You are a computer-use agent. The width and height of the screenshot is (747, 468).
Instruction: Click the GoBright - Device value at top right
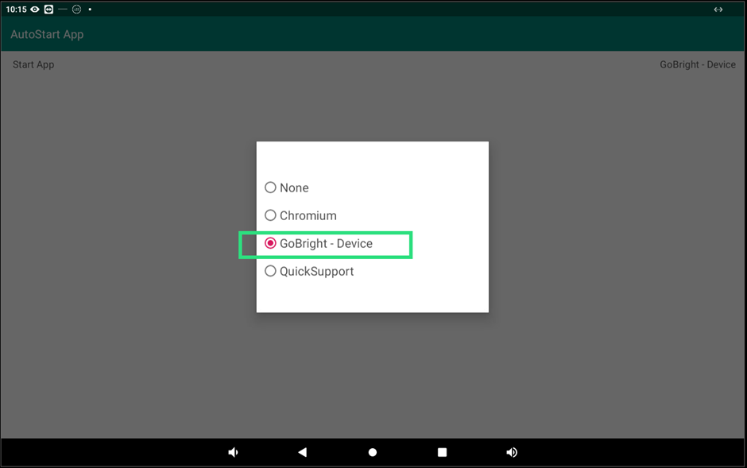[698, 64]
